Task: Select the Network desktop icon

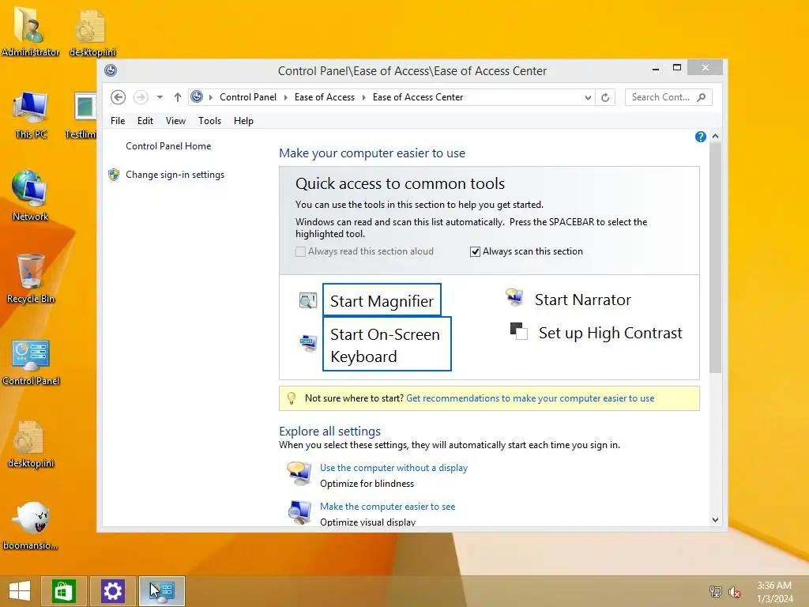Action: coord(31,196)
